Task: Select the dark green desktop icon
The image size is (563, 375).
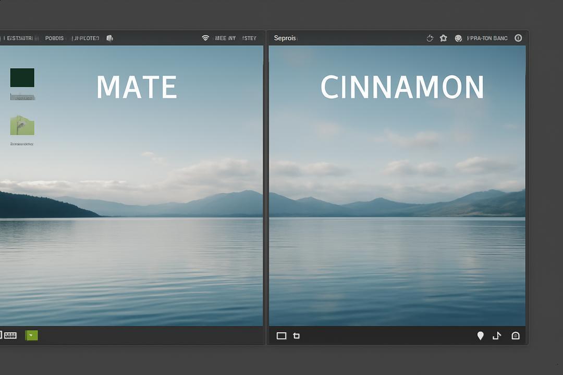Action: pyautogui.click(x=22, y=78)
